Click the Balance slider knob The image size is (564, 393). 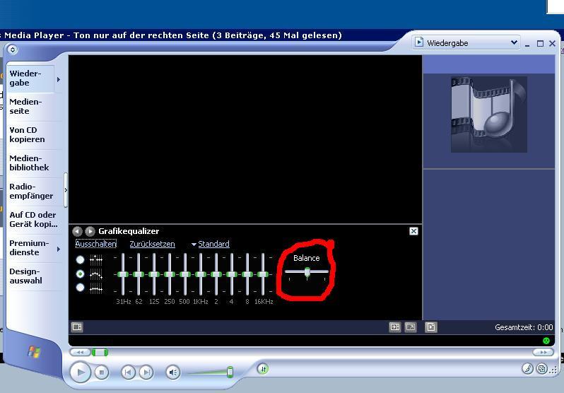[x=307, y=272]
